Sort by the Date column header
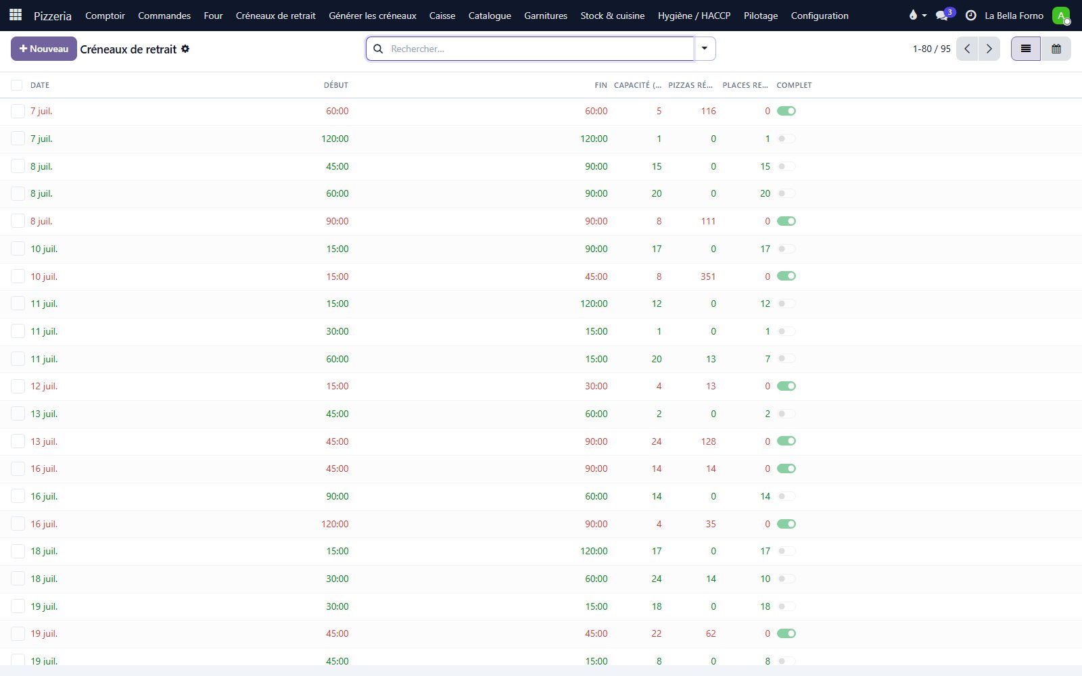The width and height of the screenshot is (1082, 676). pyautogui.click(x=40, y=85)
